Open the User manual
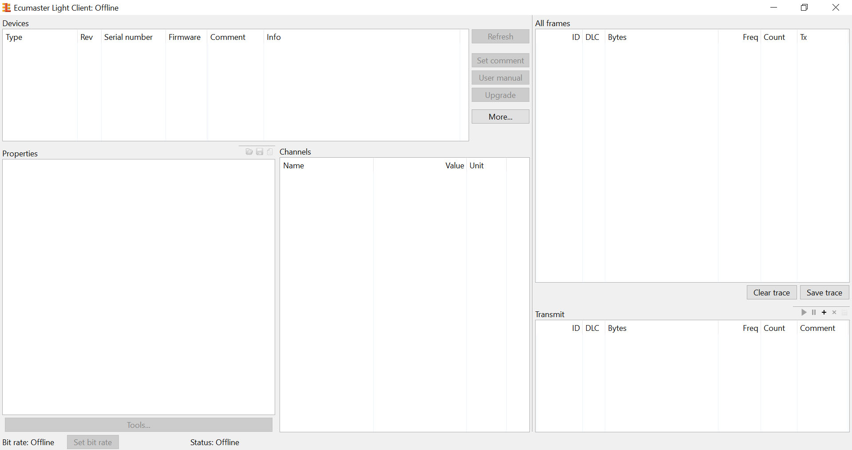This screenshot has width=852, height=450. [500, 78]
